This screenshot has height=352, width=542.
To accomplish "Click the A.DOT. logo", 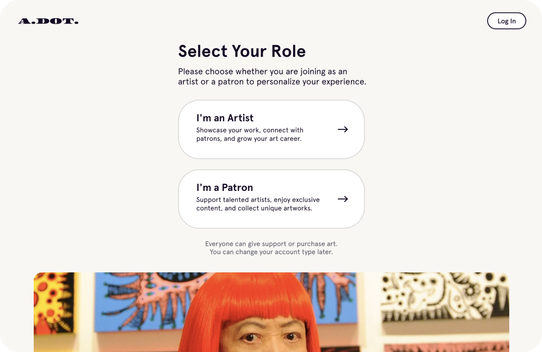I will (48, 21).
